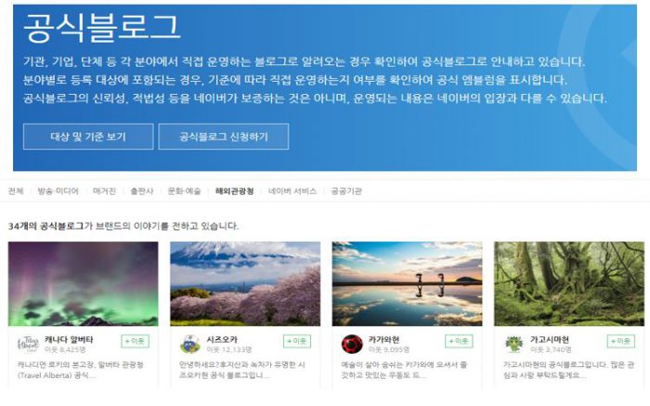
Task: Add 시즈오카 as neighbor via +이웃
Action: [x=297, y=341]
